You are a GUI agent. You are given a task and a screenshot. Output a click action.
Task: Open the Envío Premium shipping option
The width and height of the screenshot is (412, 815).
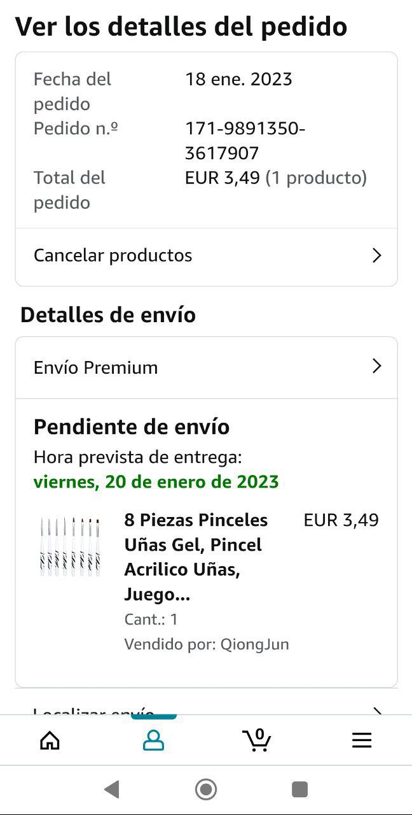click(96, 367)
